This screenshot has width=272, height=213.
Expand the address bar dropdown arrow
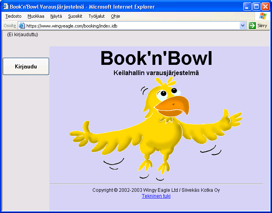point(243,26)
